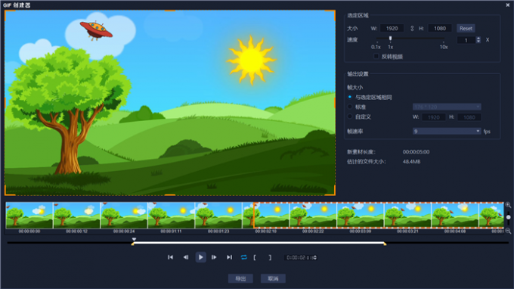Toggle the blue Repeat loop icon
514x289 pixels.
(244, 257)
